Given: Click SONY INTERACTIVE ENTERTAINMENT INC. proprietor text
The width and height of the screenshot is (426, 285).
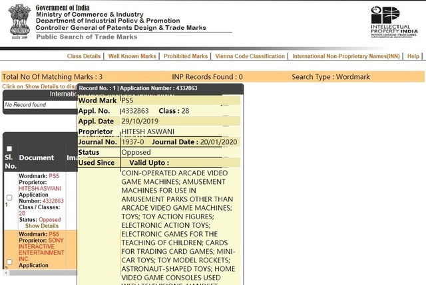Looking at the screenshot, I should tap(41, 250).
